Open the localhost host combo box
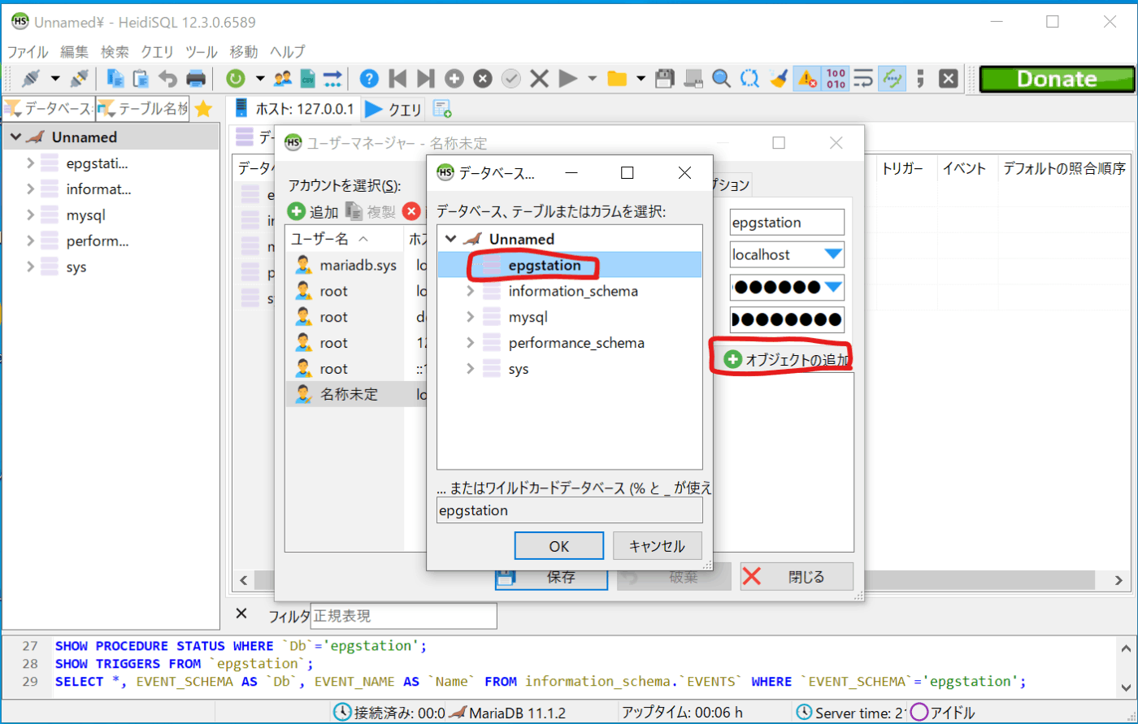 click(x=787, y=254)
